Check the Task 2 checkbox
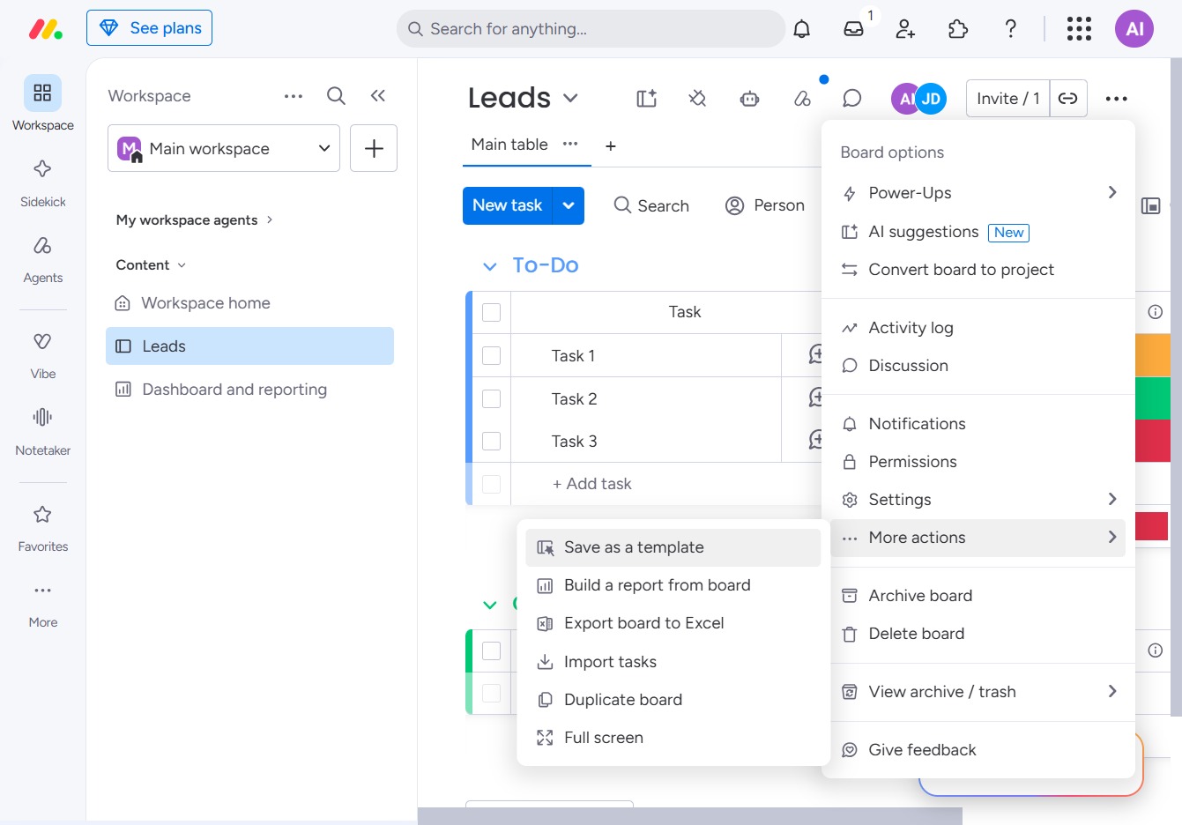The image size is (1182, 825). pyautogui.click(x=492, y=399)
